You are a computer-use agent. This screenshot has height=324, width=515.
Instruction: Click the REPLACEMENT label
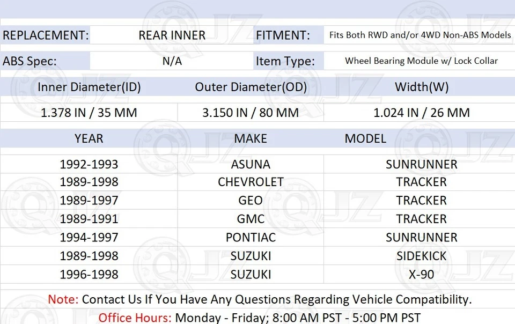(46, 35)
